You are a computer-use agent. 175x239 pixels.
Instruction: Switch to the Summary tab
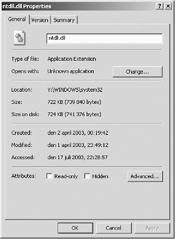[64, 20]
